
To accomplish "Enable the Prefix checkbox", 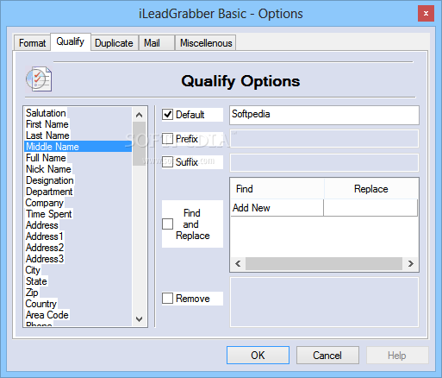I will [167, 139].
